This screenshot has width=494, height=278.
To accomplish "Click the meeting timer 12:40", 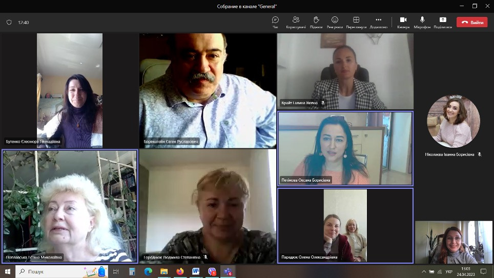I will [23, 23].
